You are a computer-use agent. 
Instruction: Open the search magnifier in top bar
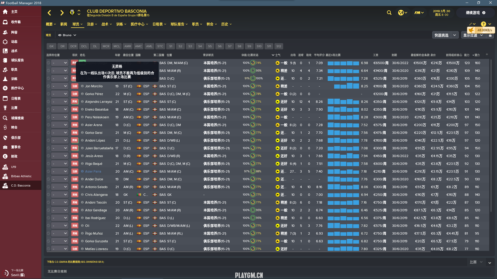[389, 13]
